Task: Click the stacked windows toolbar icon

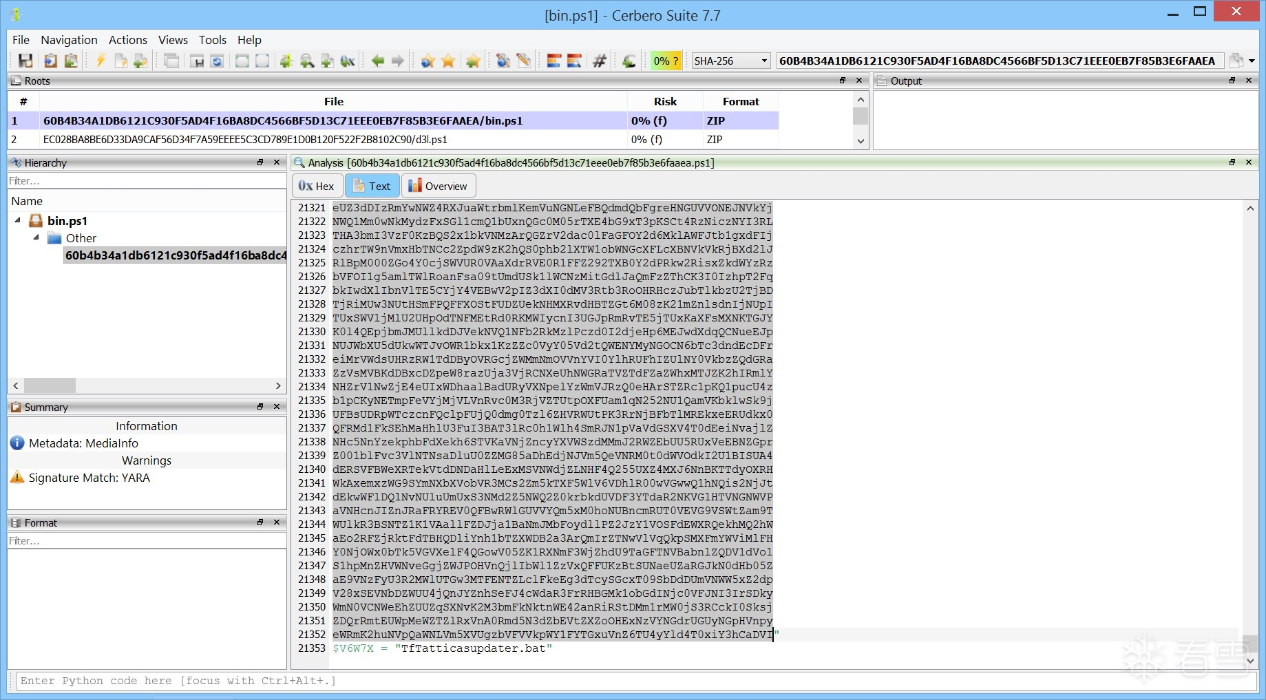Action: [x=171, y=61]
